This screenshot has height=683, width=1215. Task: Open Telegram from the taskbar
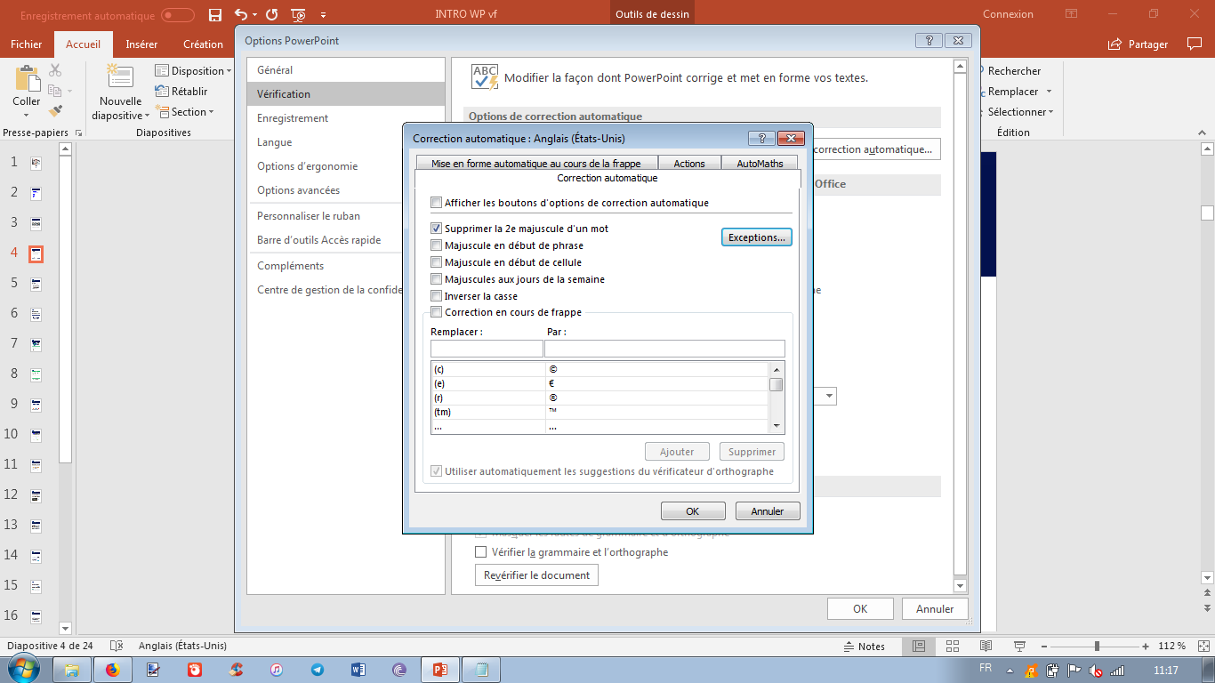pos(318,670)
